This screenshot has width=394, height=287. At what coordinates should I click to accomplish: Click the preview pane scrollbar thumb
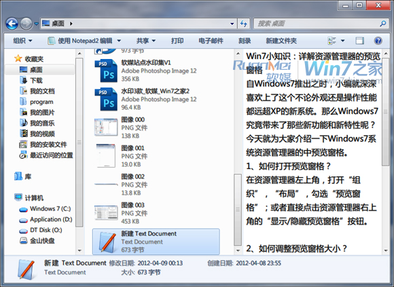(x=386, y=112)
